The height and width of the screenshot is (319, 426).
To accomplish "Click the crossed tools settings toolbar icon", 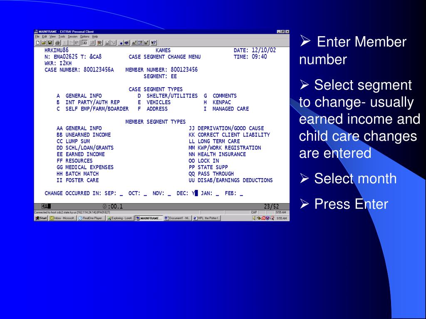I will pos(100,43).
